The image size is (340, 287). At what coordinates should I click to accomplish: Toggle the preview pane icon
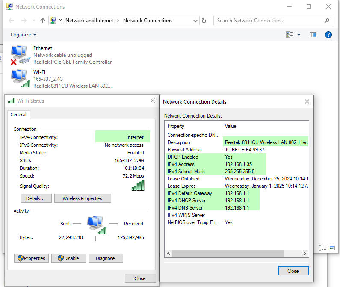click(x=313, y=35)
